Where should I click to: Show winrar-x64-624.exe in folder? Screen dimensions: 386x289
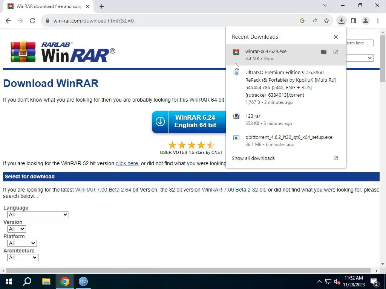(324, 52)
